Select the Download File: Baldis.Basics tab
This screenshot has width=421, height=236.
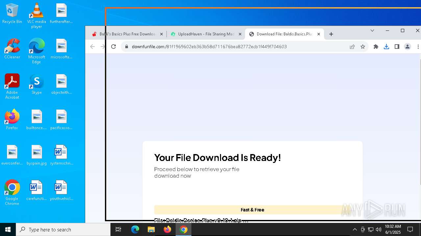284,34
